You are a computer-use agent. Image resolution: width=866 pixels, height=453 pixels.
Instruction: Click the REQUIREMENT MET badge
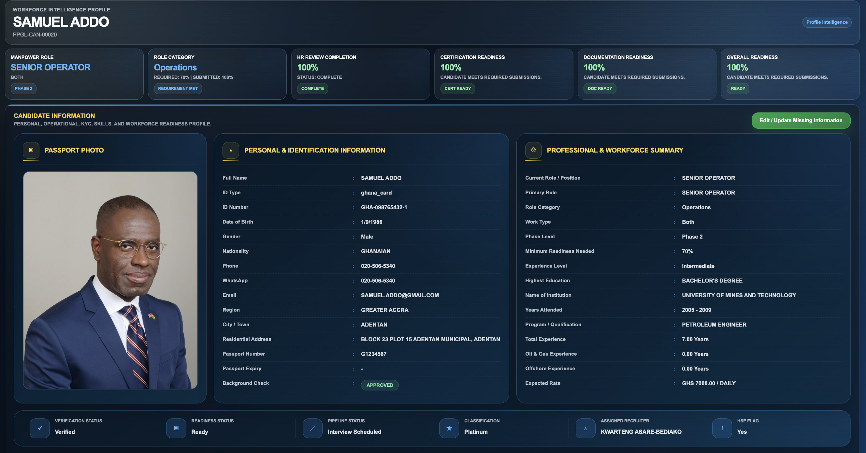tap(178, 88)
